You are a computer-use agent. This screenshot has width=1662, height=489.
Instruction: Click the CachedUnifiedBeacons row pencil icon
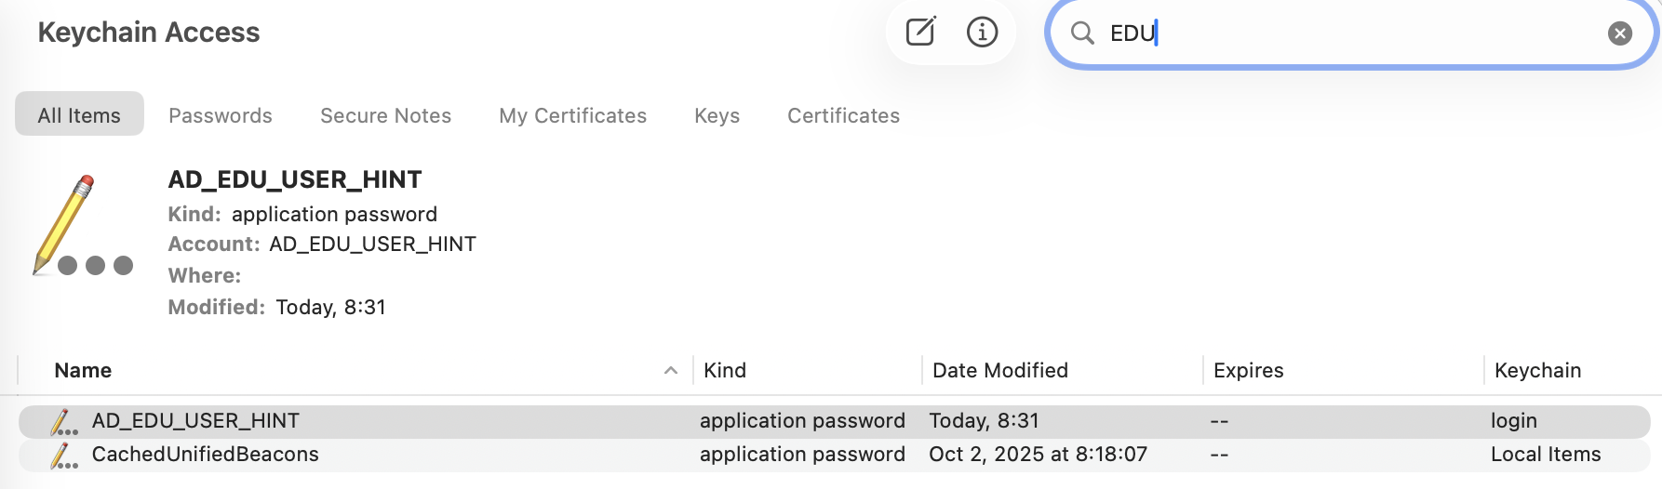63,456
